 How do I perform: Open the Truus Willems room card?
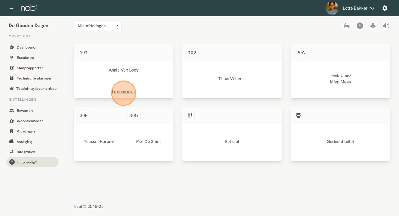[x=232, y=79]
